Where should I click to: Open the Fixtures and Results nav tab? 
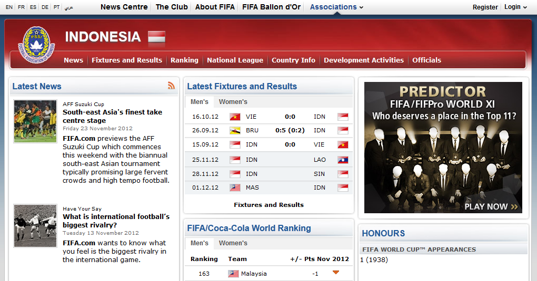127,60
